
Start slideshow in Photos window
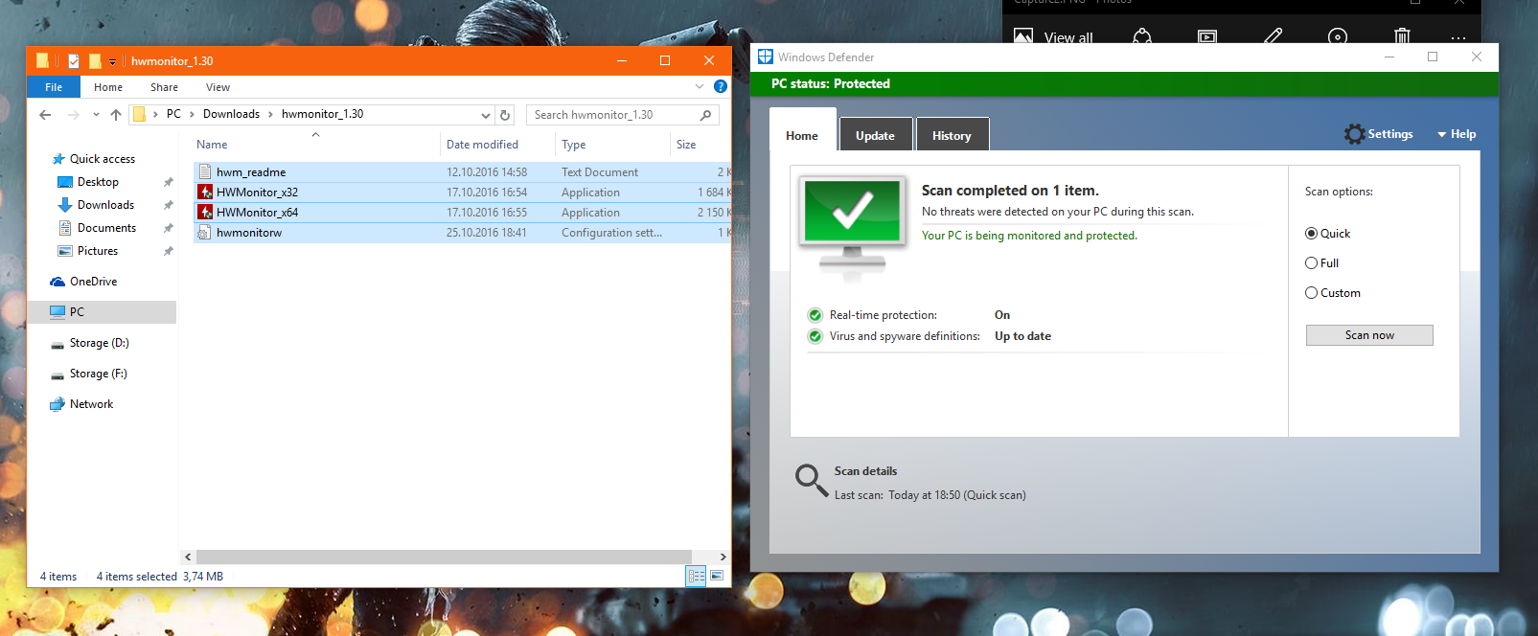tap(1207, 36)
